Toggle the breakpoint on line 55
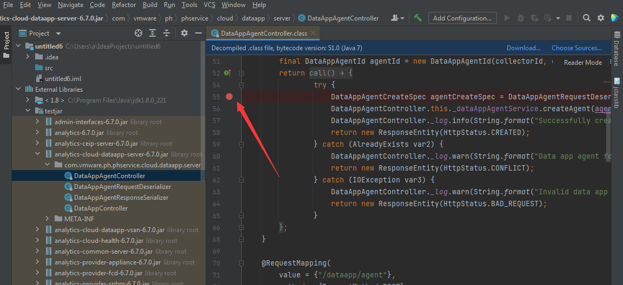Screen dimensions: 623x285 pos(229,97)
